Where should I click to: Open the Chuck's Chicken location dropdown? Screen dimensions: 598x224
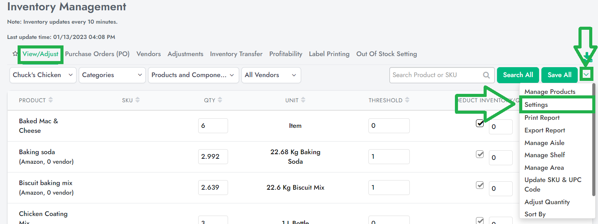pos(43,75)
